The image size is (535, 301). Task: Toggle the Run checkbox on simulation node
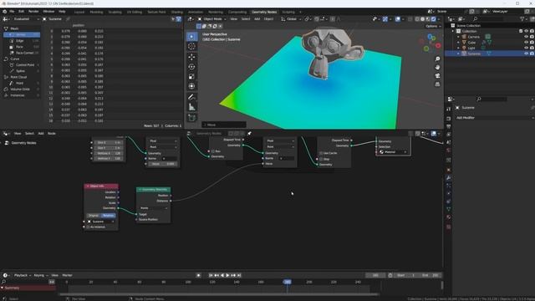point(213,151)
